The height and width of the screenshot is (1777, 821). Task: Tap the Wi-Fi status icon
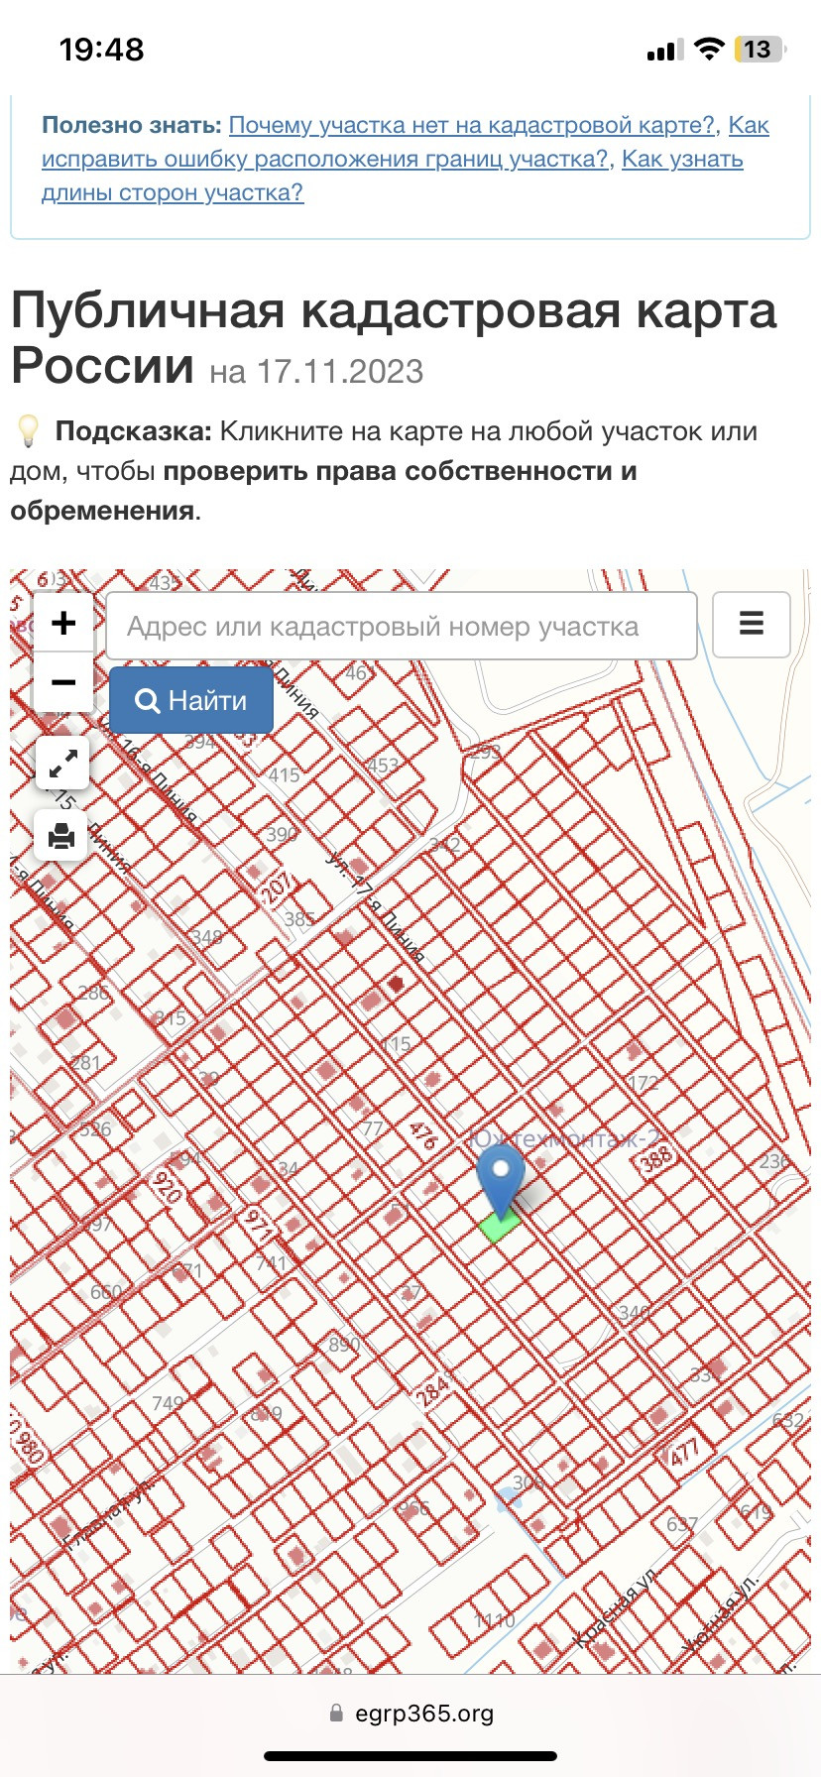(709, 50)
